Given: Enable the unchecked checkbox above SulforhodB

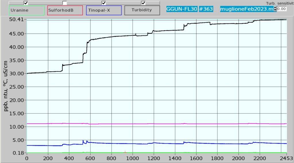Looking at the screenshot, I should (65, 3).
